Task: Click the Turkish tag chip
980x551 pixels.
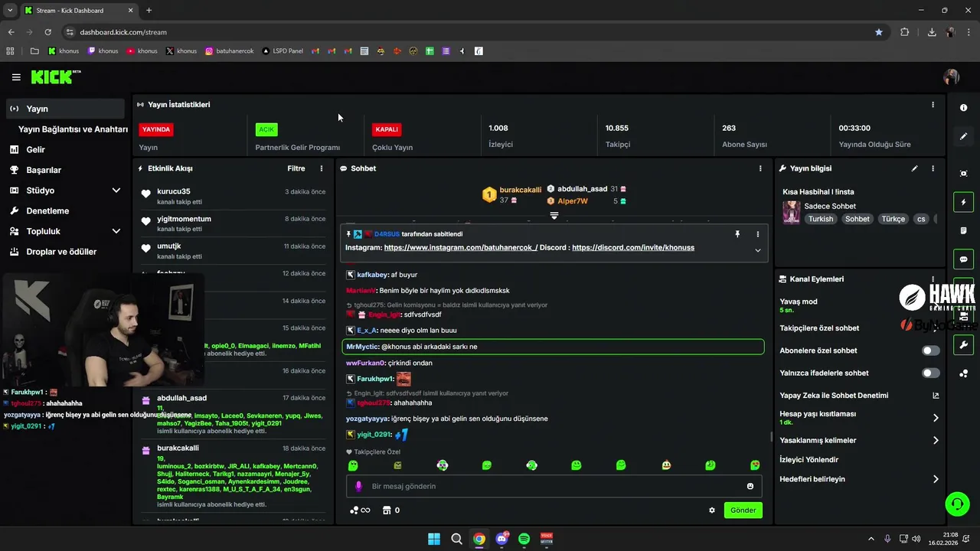Action: click(x=821, y=219)
